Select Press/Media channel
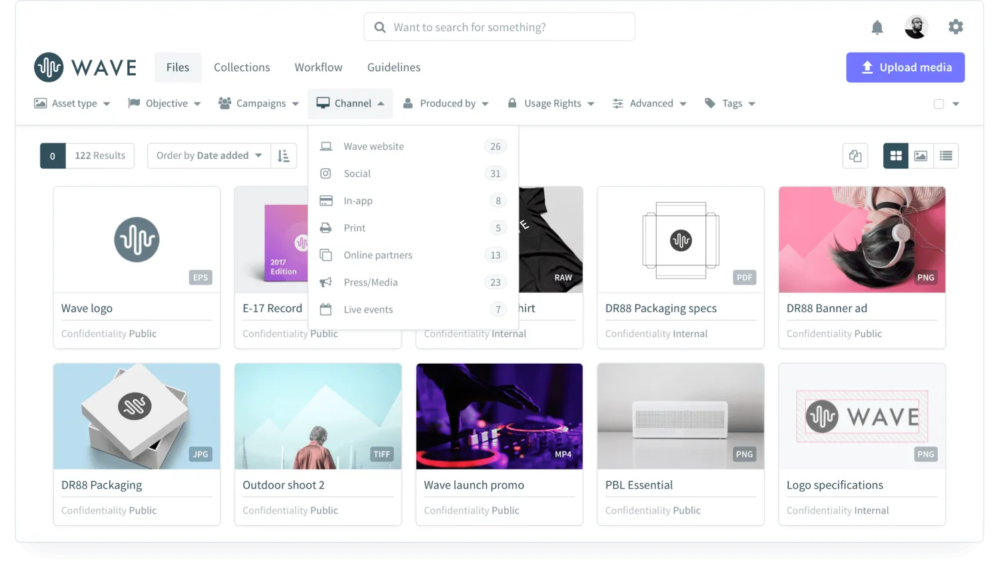The width and height of the screenshot is (999, 562). [413, 282]
